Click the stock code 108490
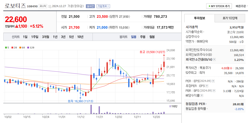The width and height of the screenshot is (250, 123). [32, 6]
